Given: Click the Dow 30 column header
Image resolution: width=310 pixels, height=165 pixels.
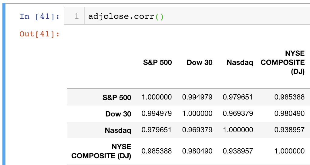Looking at the screenshot, I should (200, 62).
